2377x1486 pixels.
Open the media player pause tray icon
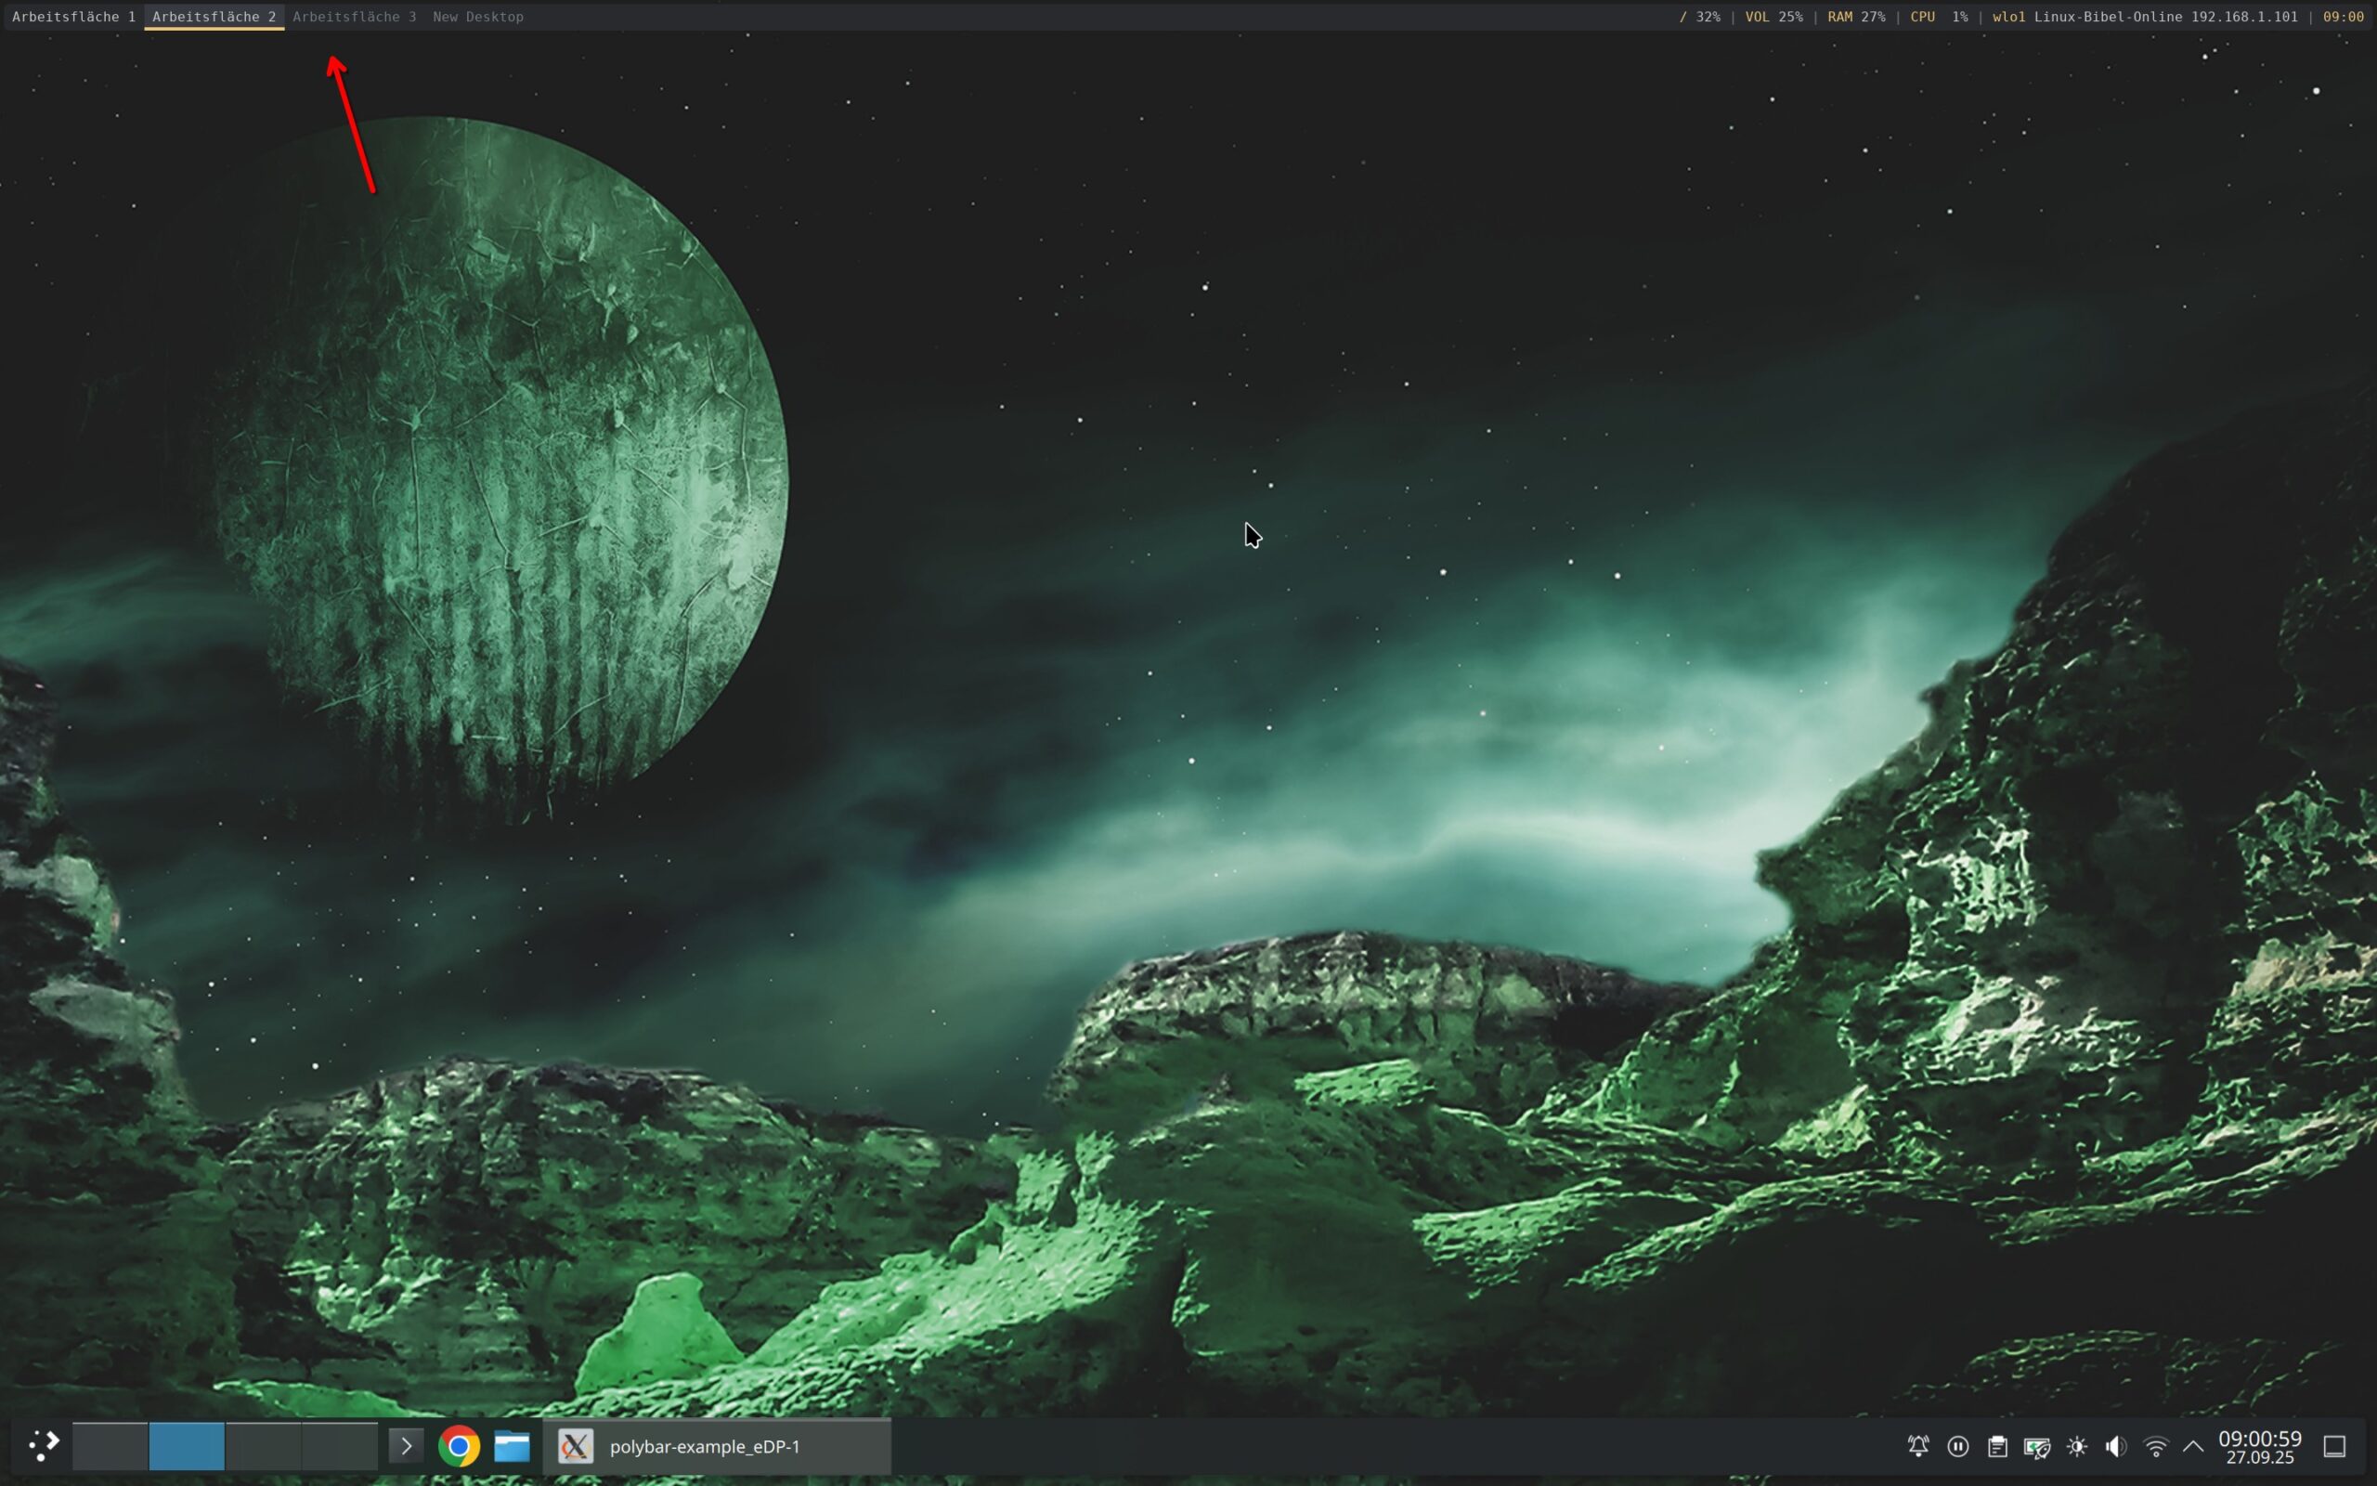(1957, 1446)
